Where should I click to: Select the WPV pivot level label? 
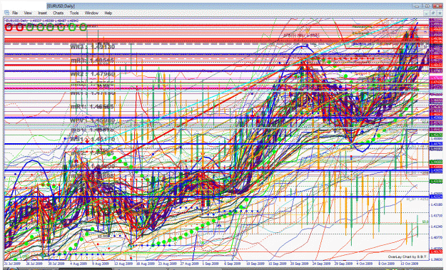coord(93,120)
